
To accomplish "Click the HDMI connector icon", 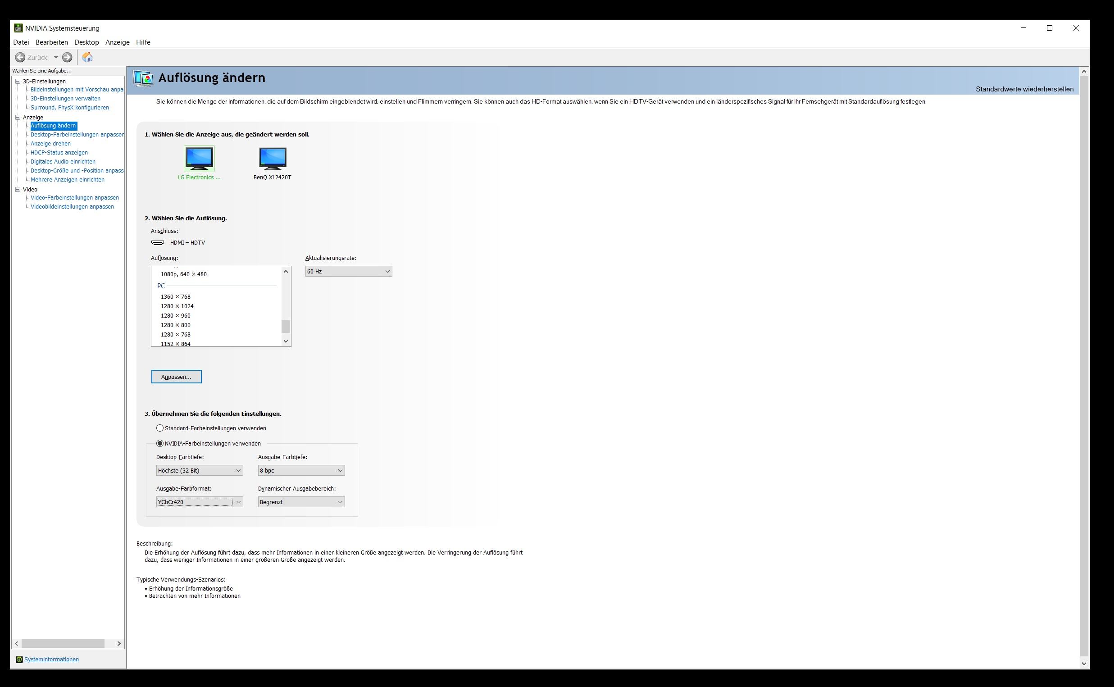I will coord(158,243).
